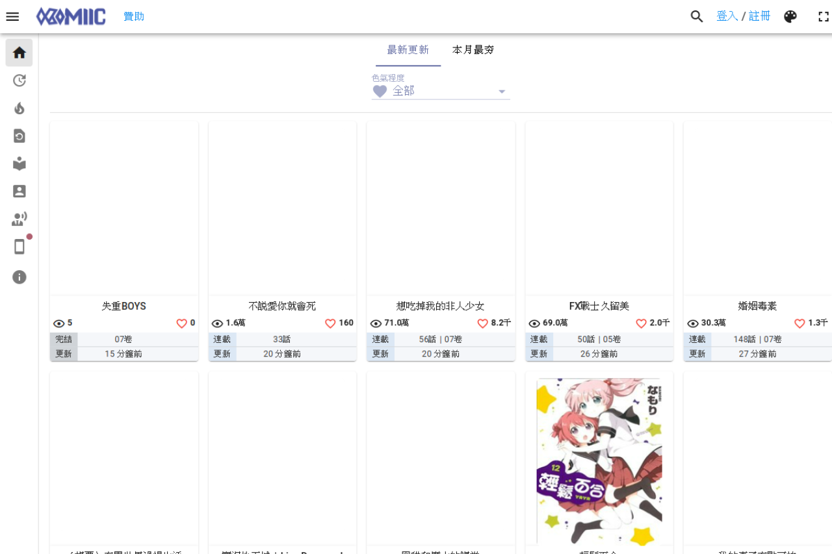Toggle fullscreen mode icon
This screenshot has width=832, height=554.
pos(824,16)
